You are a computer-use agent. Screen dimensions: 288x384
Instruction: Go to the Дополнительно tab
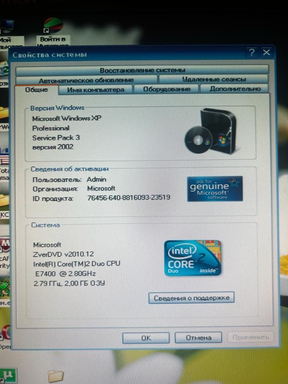click(x=235, y=88)
